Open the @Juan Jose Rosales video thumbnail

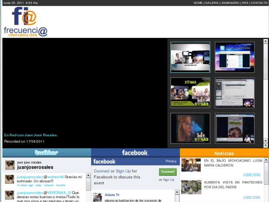pos(235,57)
